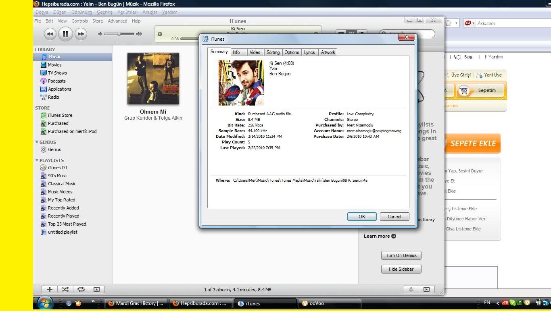Click the Yalın album artwork in dialog
This screenshot has height=311, width=551.
(241, 83)
